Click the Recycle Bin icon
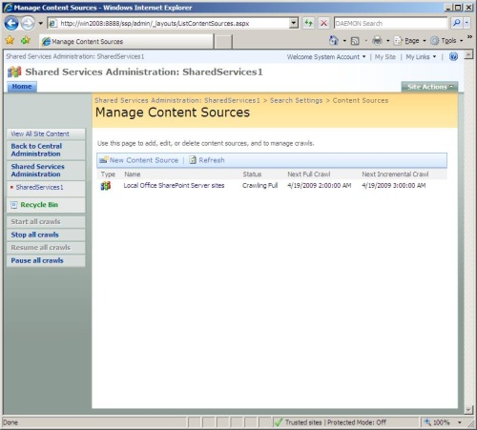Screen dimensions: 477x430 [14, 205]
